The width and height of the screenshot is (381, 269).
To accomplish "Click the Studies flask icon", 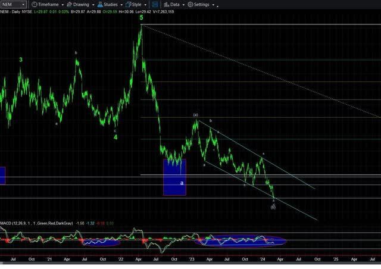I will [100, 4].
